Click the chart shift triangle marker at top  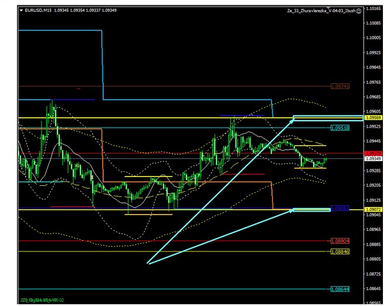pos(328,8)
